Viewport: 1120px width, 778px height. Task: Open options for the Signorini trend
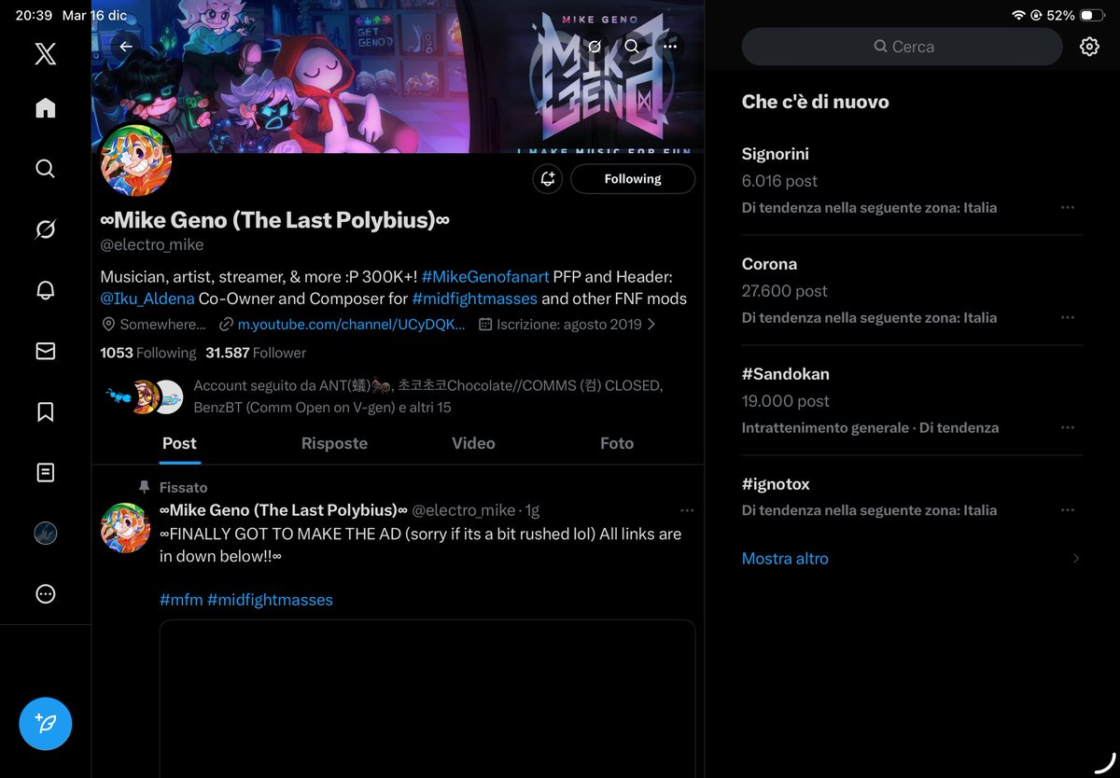(x=1068, y=207)
